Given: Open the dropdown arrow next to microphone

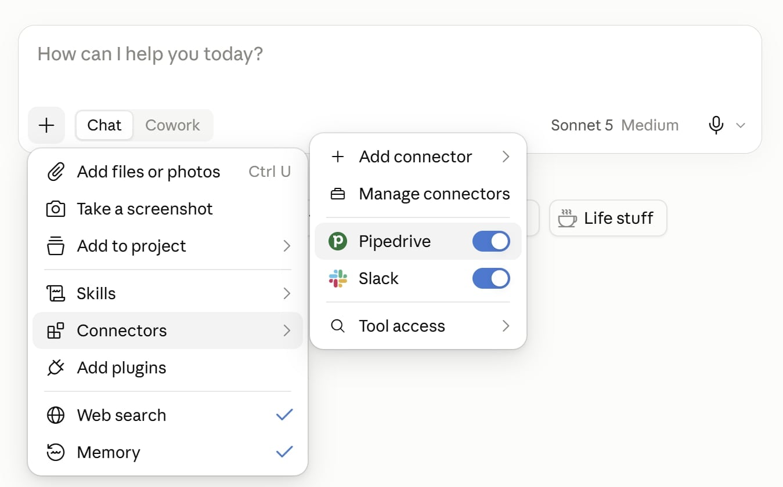Looking at the screenshot, I should (x=741, y=125).
